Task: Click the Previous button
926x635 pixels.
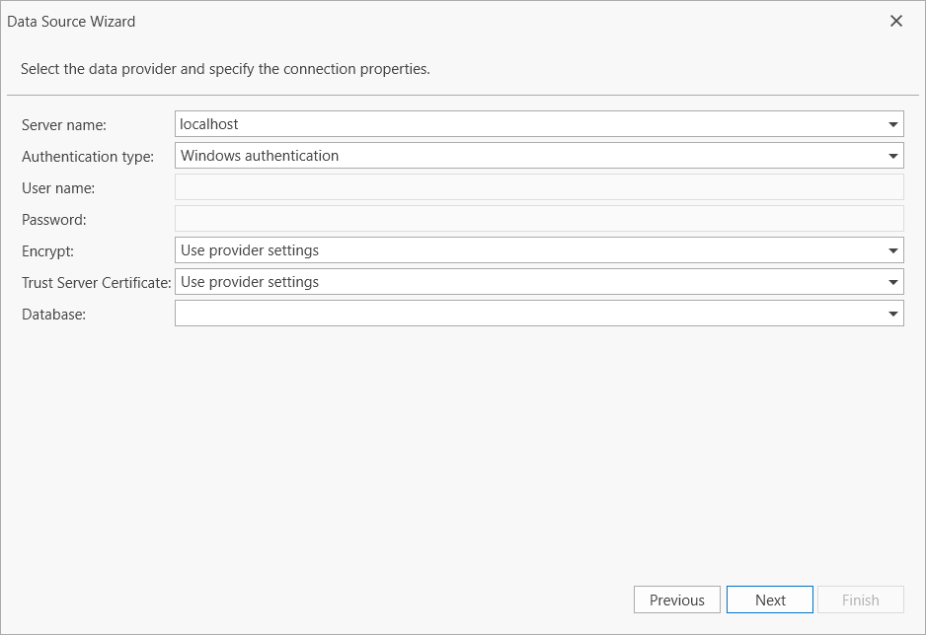Action: (676, 599)
